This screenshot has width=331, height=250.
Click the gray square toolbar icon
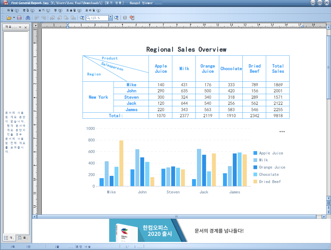tap(125, 18)
